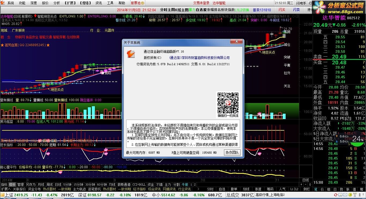Viewport: 366px width, 199px height.
Task: Open the 【扩展】 menu
Action: 70,3
